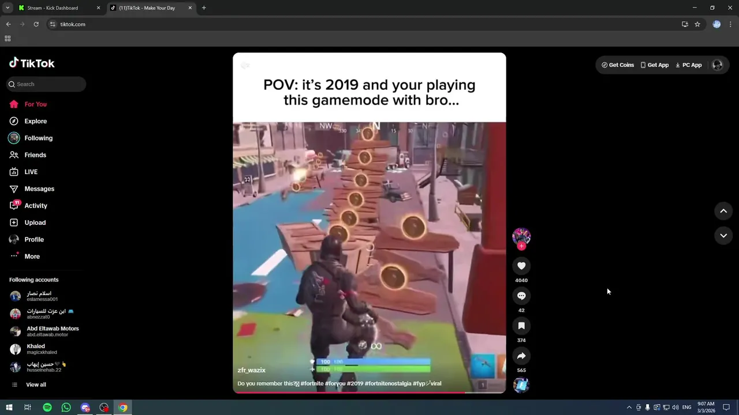Open Chrome tab search dropdown
739x415 pixels.
point(7,8)
